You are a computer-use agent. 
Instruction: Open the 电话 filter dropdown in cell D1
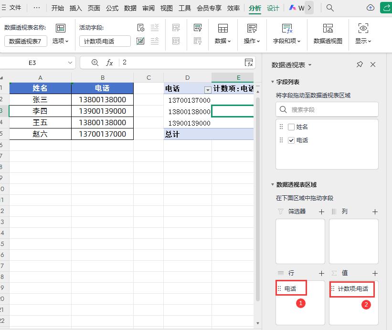click(x=207, y=90)
